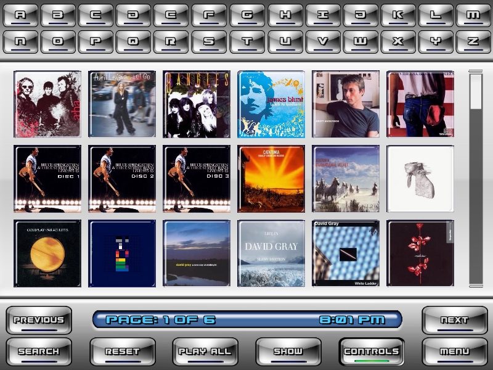The image size is (493, 370).
Task: Open the white Coldplay Rush of Blood cover
Action: pyautogui.click(x=420, y=179)
